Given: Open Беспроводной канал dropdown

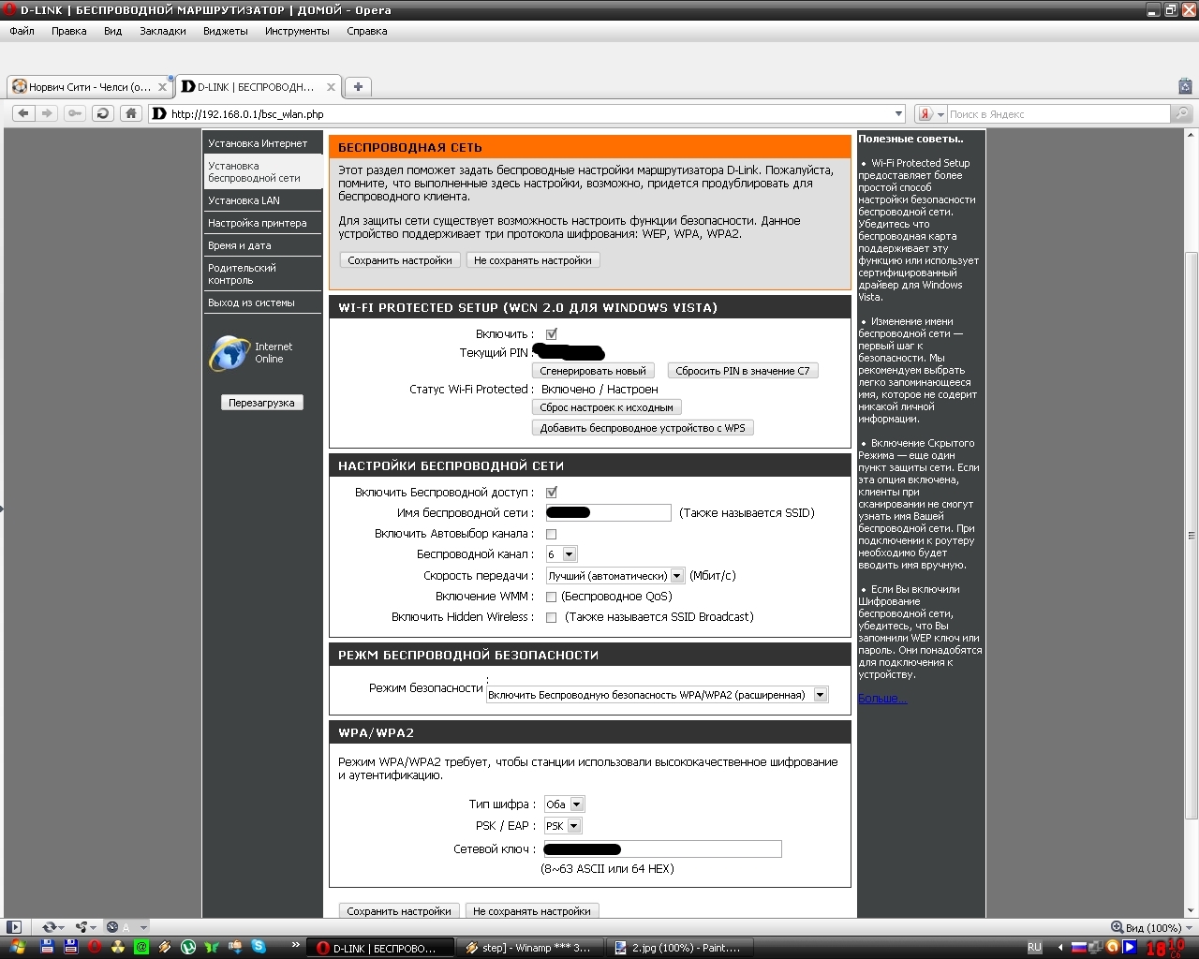Looking at the screenshot, I should point(561,554).
